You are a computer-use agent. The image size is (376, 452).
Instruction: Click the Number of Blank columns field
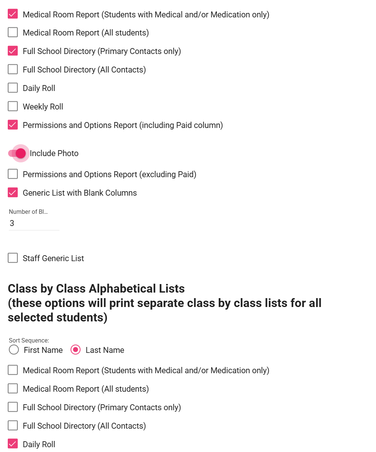(34, 223)
